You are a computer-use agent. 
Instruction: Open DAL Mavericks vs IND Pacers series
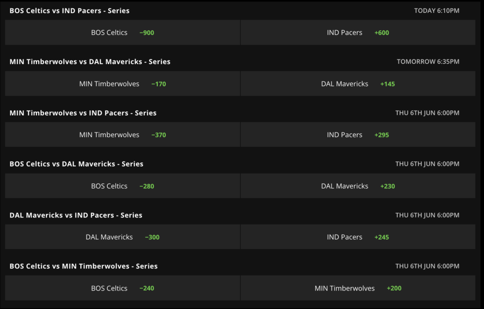[76, 215]
